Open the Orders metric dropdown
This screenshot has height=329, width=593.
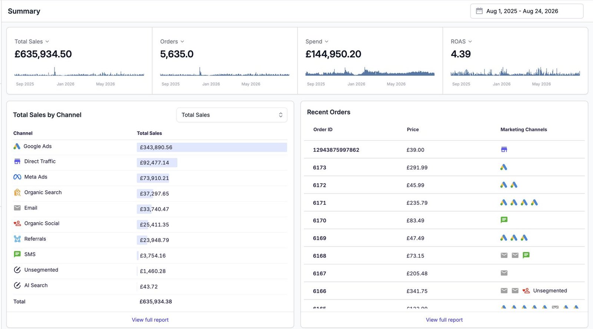[172, 42]
